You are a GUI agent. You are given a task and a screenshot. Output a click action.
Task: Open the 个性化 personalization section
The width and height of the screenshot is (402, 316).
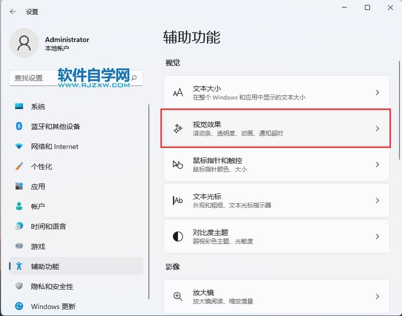[41, 166]
